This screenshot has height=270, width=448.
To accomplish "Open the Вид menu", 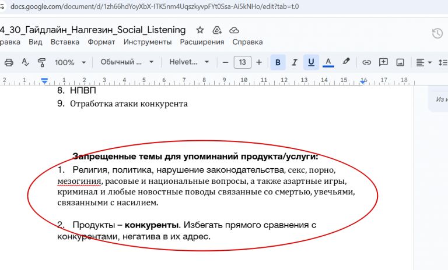I will pyautogui.click(x=36, y=42).
